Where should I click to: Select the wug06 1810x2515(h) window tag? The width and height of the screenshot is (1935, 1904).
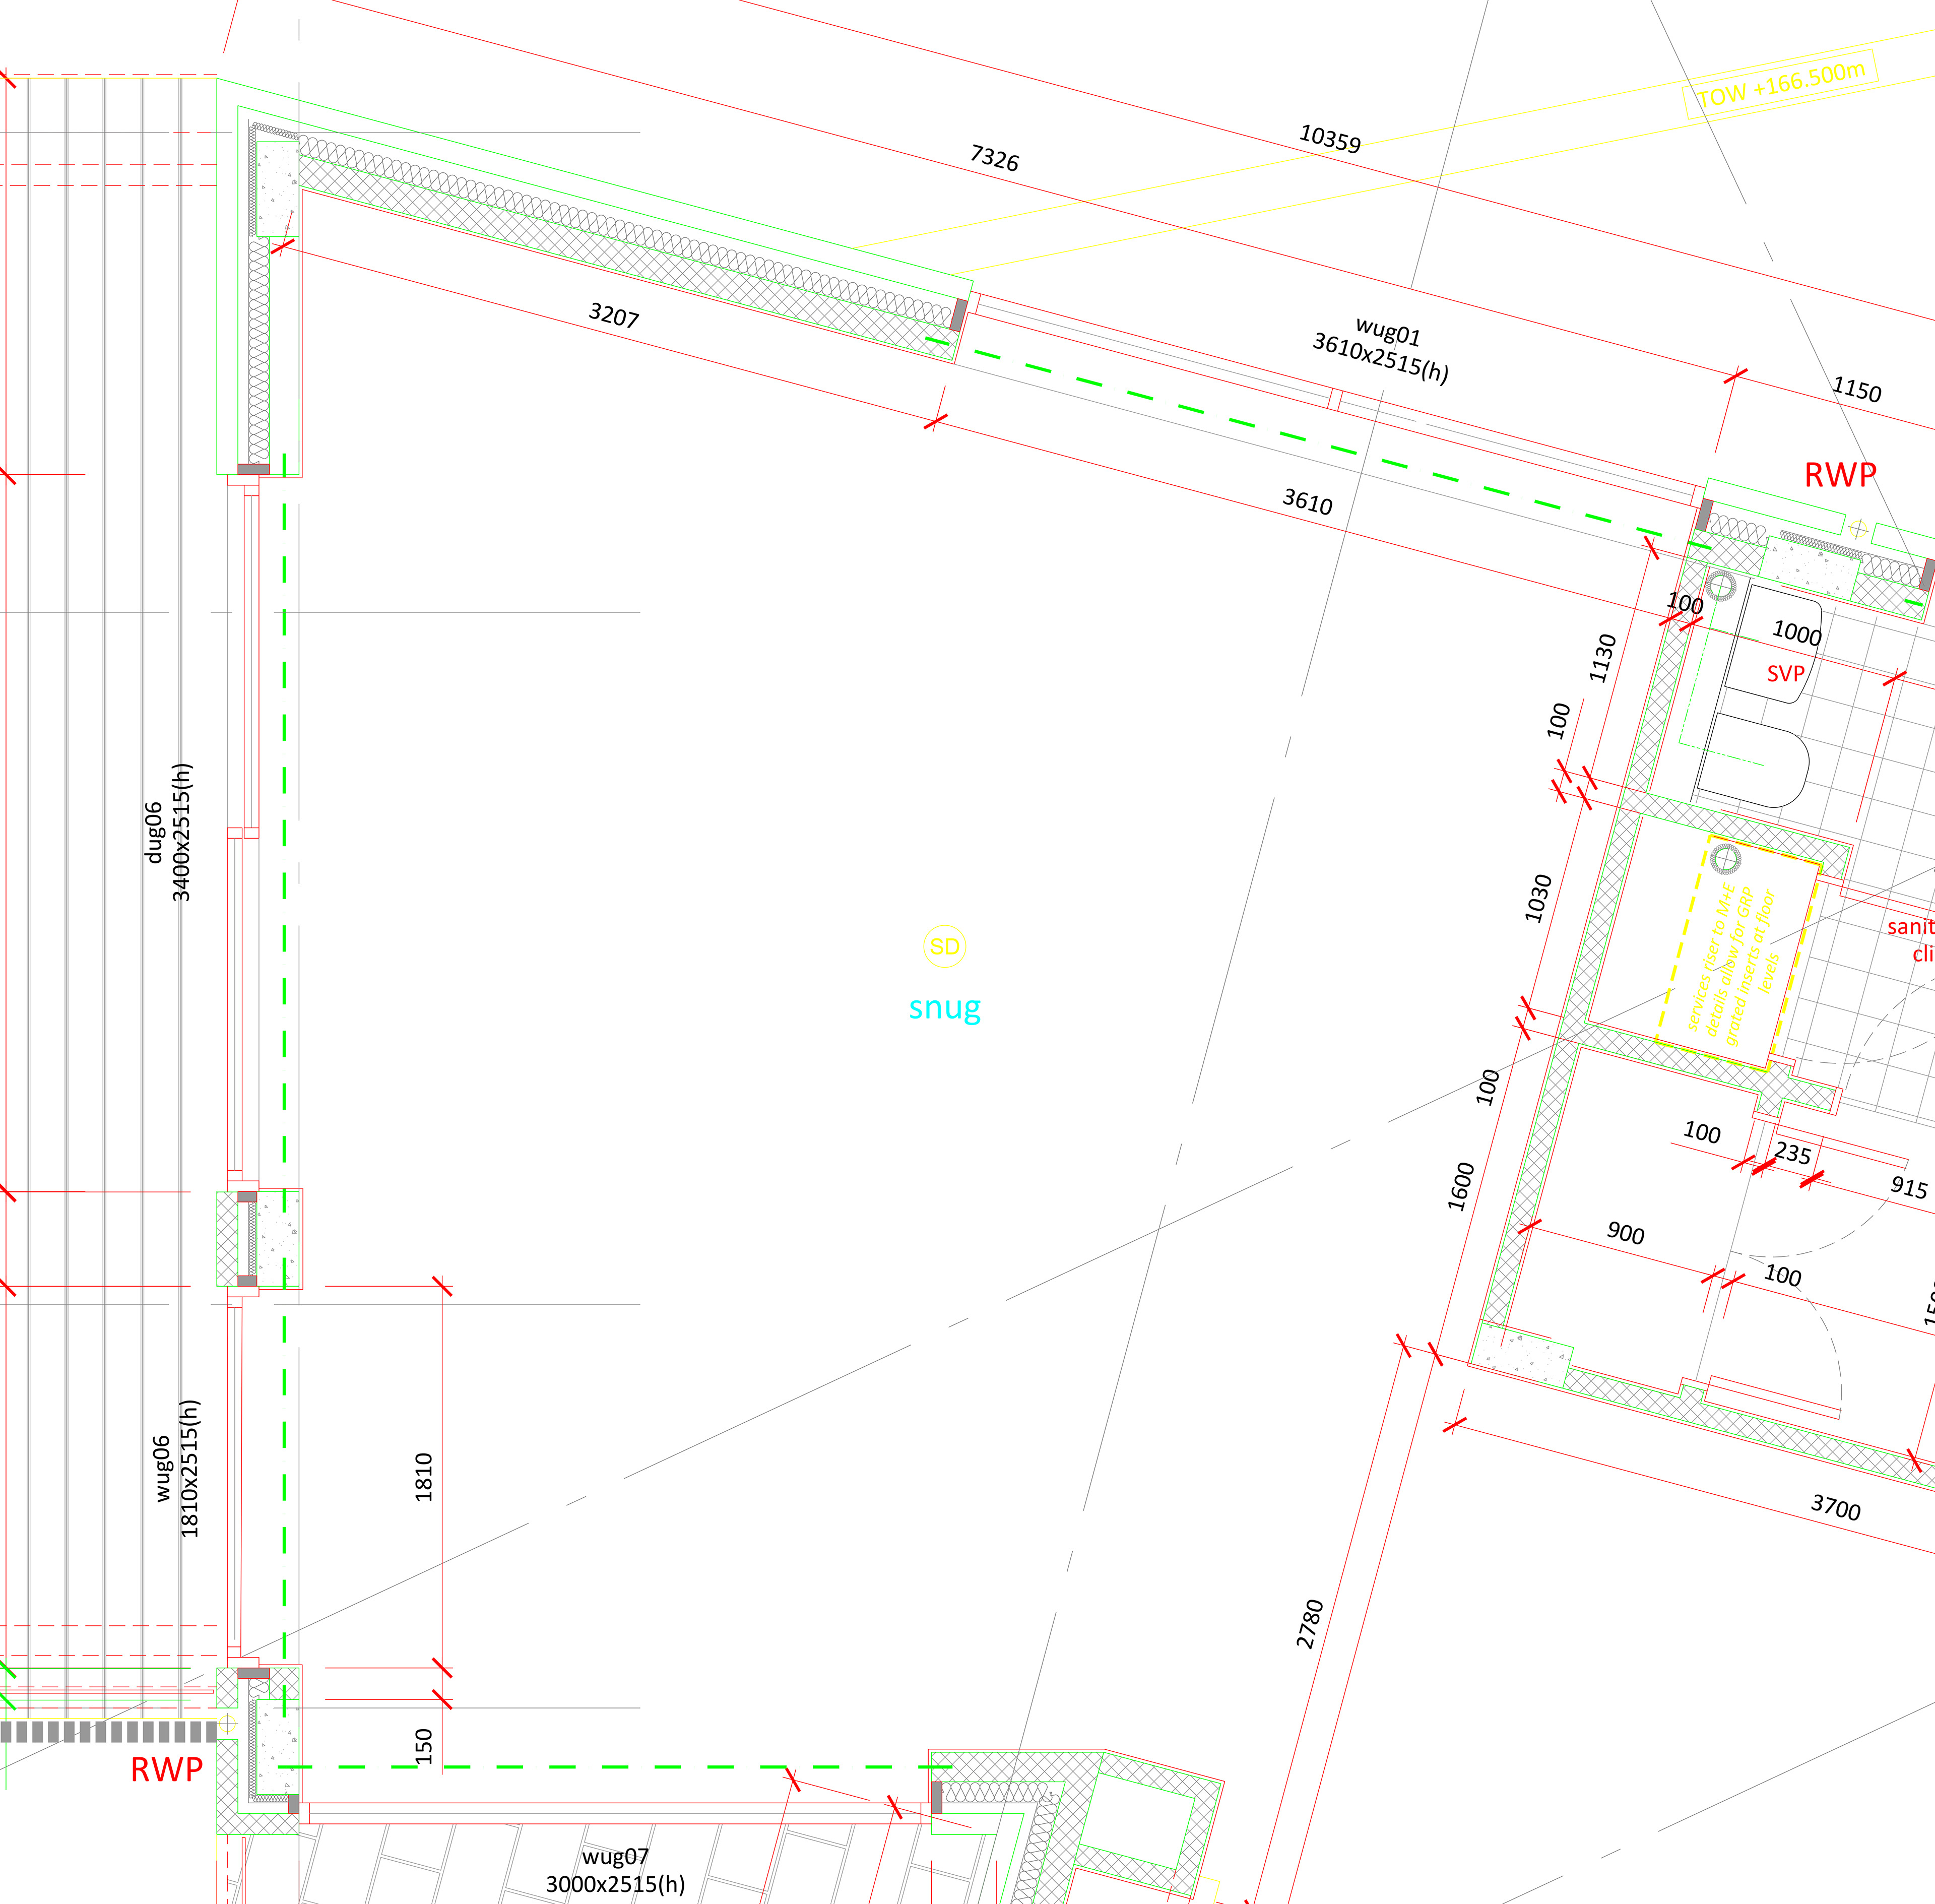pyautogui.click(x=176, y=1468)
